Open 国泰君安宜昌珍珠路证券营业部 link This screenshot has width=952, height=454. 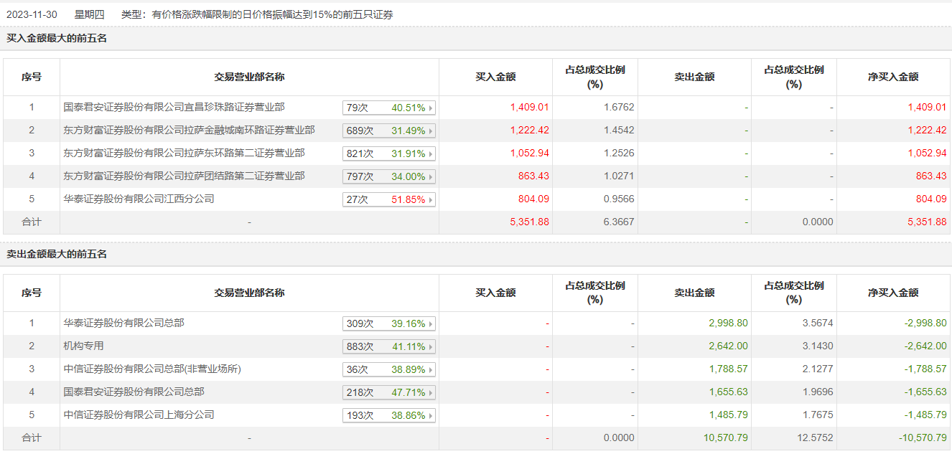174,108
